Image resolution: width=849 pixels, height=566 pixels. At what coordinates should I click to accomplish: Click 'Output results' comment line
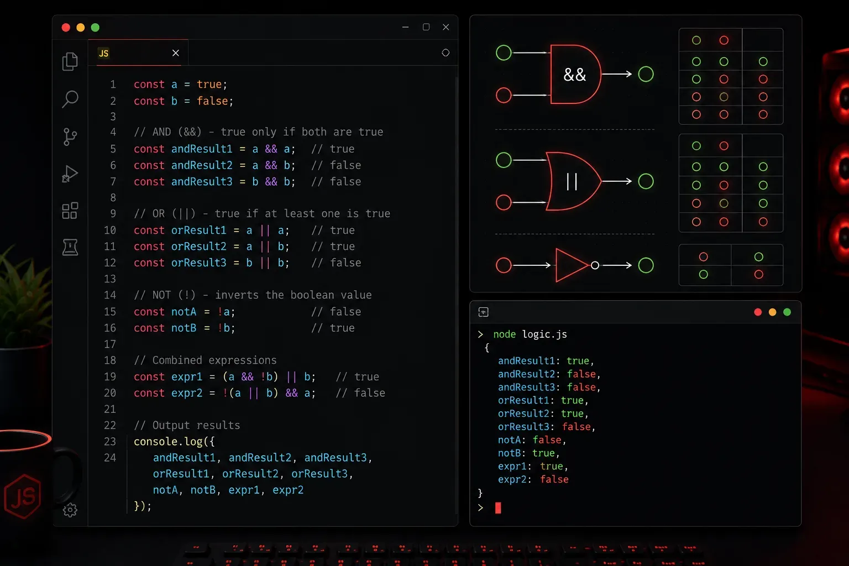[x=187, y=425]
